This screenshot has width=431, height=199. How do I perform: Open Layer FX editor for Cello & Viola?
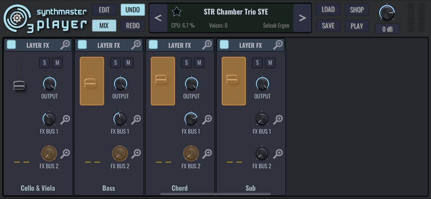[66, 45]
